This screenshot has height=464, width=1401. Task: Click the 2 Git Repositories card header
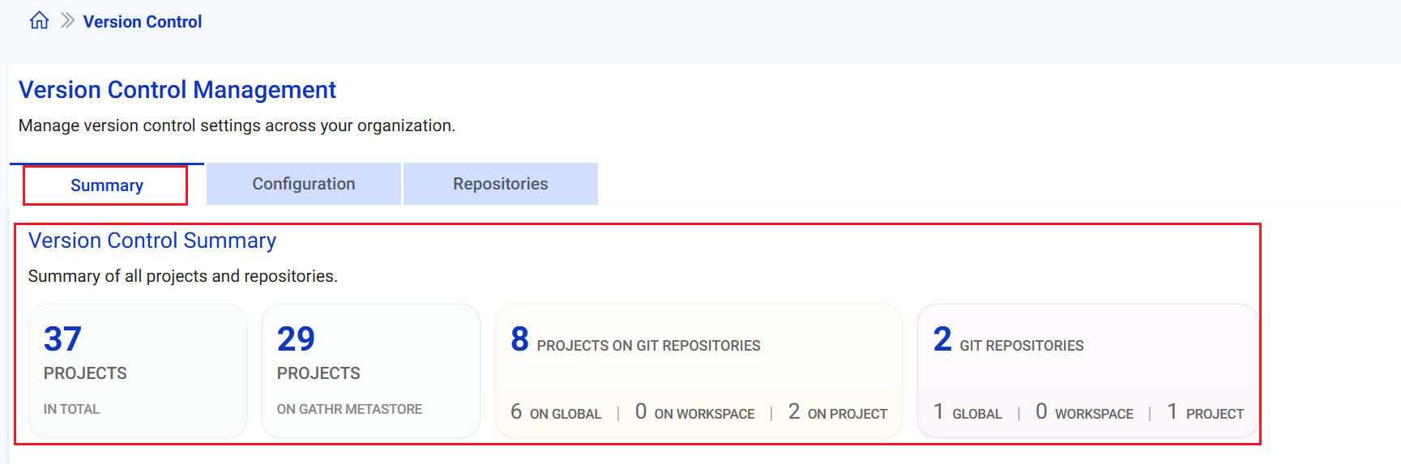(1009, 342)
